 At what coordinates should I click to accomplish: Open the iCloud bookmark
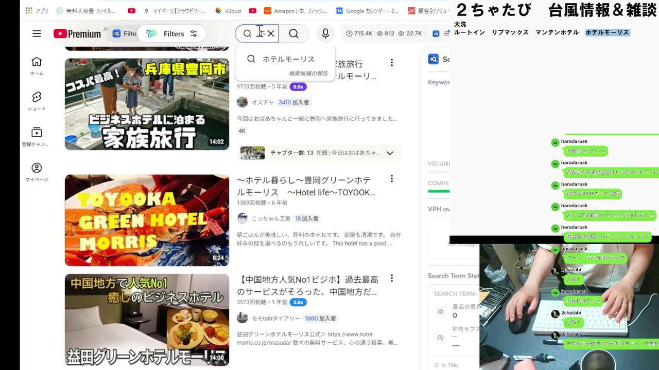(x=228, y=11)
